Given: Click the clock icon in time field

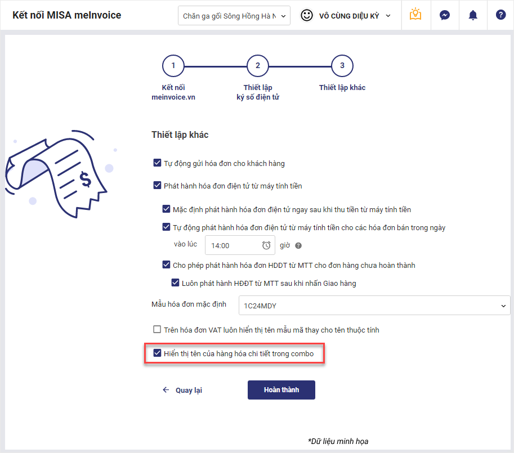Looking at the screenshot, I should (266, 245).
